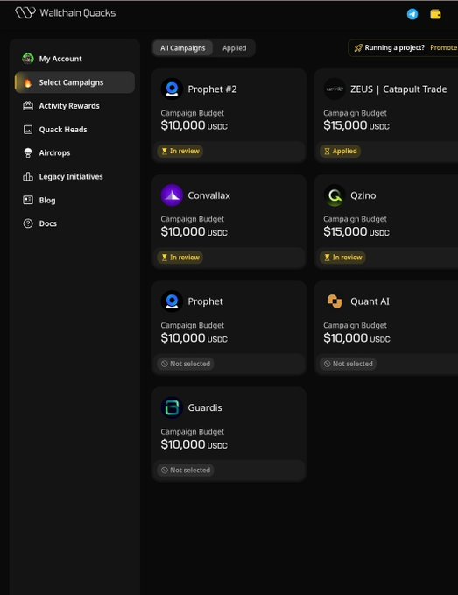Click the Blog newspaper icon
The image size is (458, 595).
28,200
